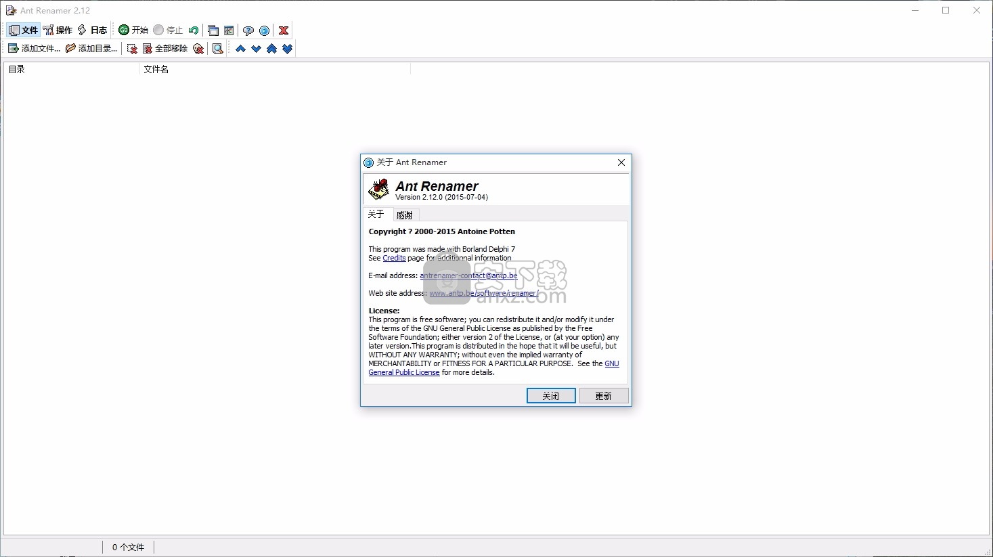The image size is (993, 557).
Task: Click the red X exit icon in toolbar
Action: tap(284, 30)
